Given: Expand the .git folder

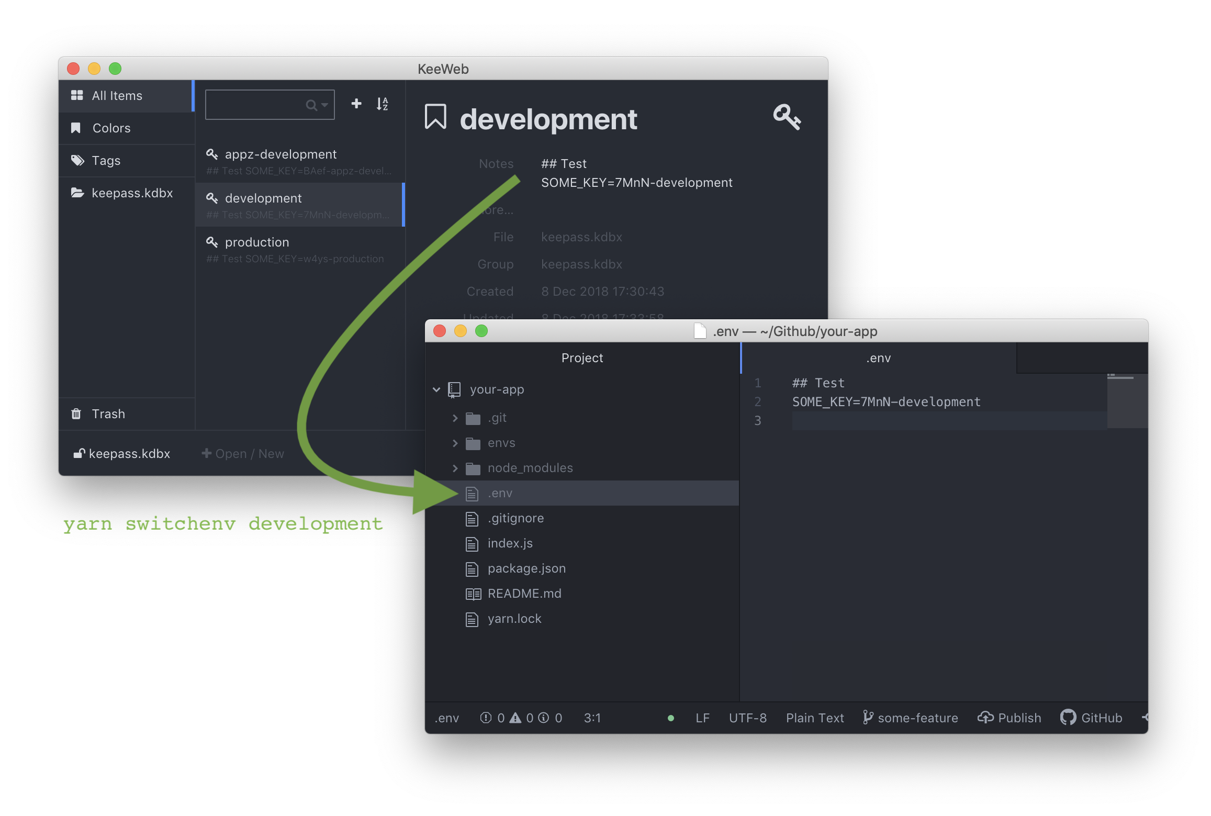Looking at the screenshot, I should click(x=455, y=418).
